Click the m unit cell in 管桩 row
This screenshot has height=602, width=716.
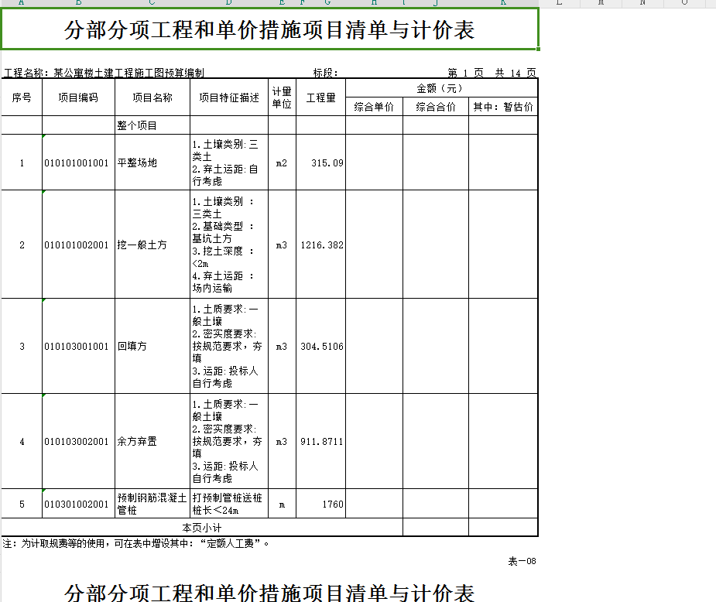point(282,504)
